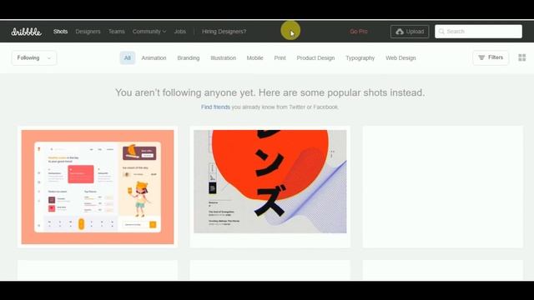The image size is (534, 300).
Task: Select the Print category
Action: (x=280, y=57)
